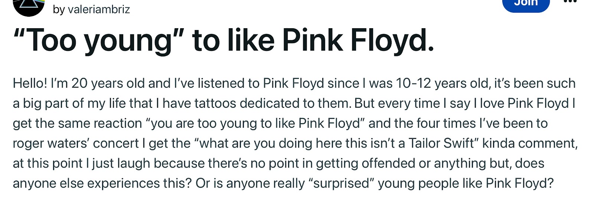The height and width of the screenshot is (208, 594).
Task: Click the post title "Too young" to like Pink Floyd
Action: [223, 40]
